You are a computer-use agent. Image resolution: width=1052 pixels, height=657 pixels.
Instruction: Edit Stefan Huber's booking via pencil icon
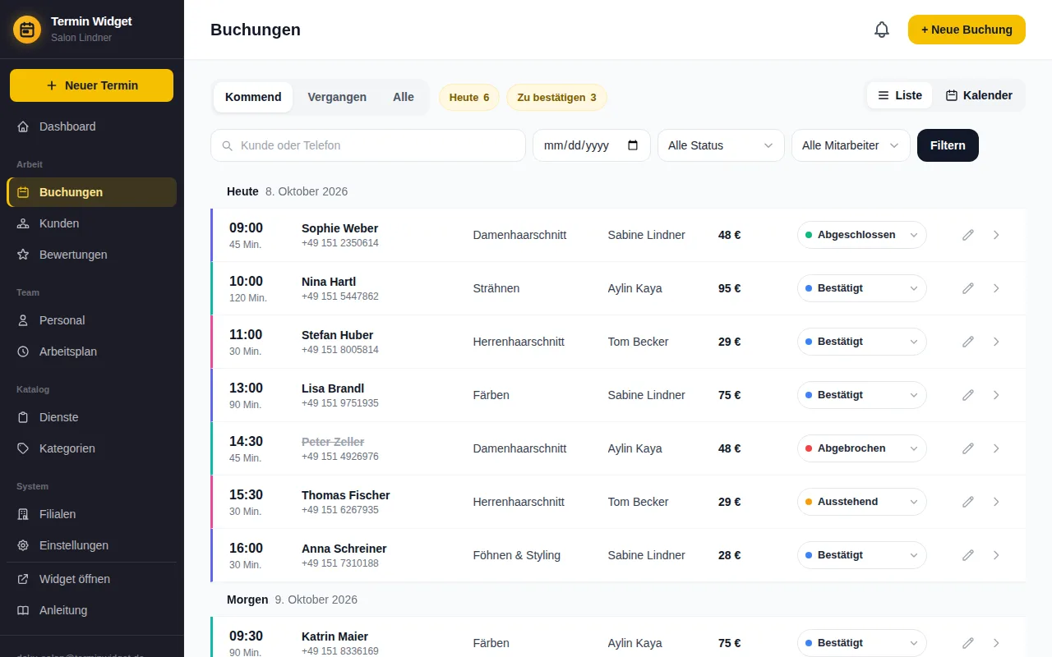968,342
